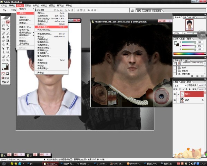The width and height of the screenshot is (207, 166).
Task: Select the Zoom magnifier tool
Action: point(8,60)
